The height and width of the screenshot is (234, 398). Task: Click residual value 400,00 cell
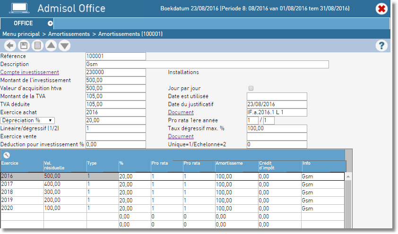coord(65,184)
